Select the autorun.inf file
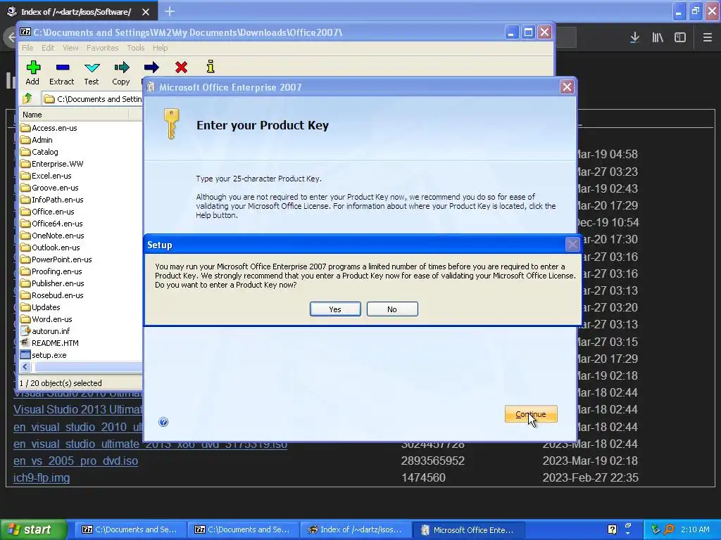Viewport: 721px width, 540px height. click(45, 331)
